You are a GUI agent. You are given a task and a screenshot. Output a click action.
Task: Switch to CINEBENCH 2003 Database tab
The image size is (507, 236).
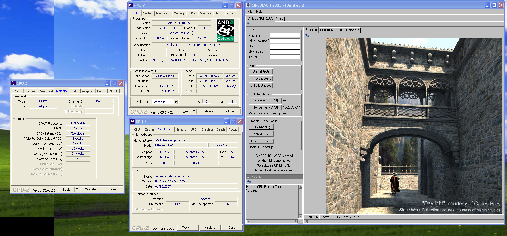[x=340, y=30]
